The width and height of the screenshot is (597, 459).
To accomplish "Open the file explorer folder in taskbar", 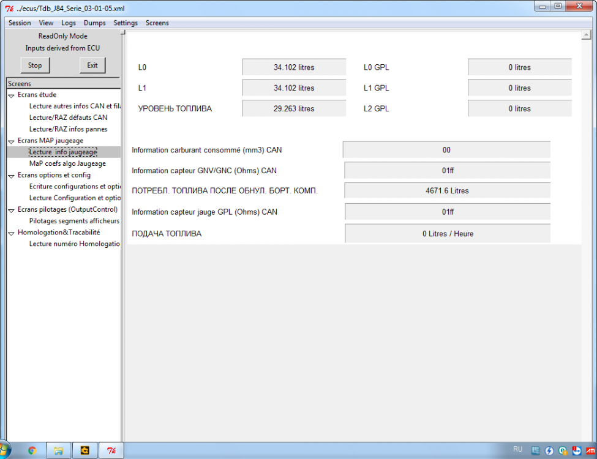I will 58,450.
